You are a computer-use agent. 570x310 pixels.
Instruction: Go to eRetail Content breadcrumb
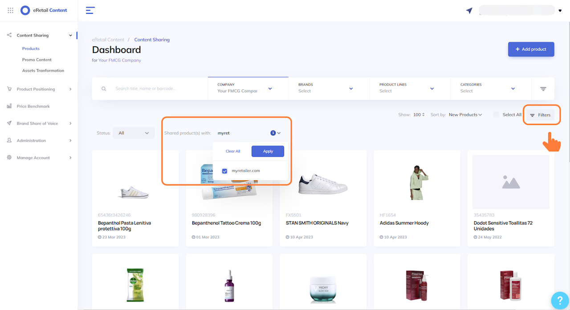click(108, 40)
